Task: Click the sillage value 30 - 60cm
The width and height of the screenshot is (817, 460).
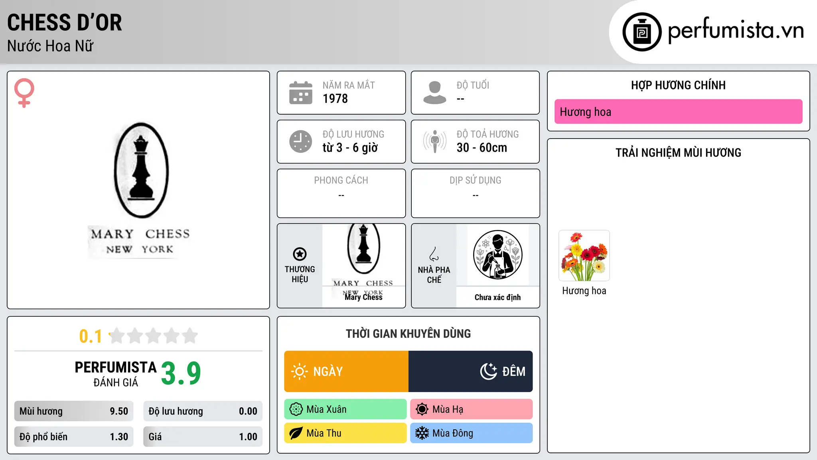Action: [x=482, y=148]
